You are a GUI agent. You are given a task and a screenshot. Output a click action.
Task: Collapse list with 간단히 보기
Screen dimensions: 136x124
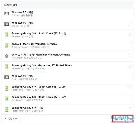coord(12,119)
